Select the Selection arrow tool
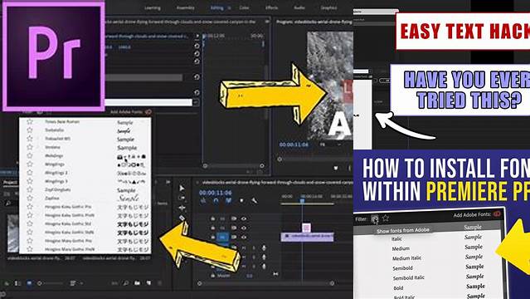 pyautogui.click(x=182, y=189)
